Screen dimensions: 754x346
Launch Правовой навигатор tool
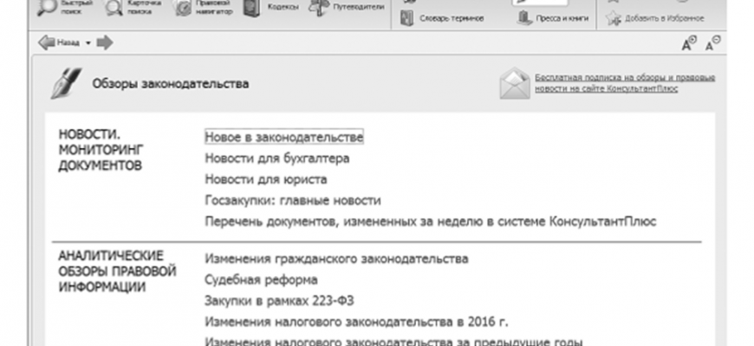[x=203, y=8]
